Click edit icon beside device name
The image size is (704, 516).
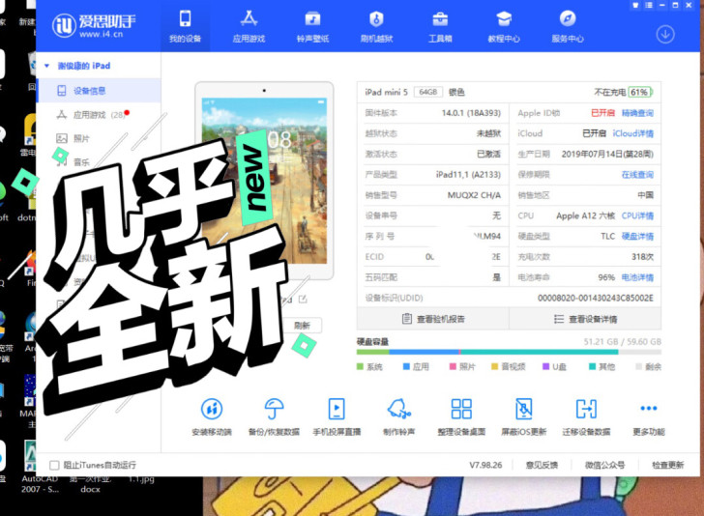click(303, 299)
